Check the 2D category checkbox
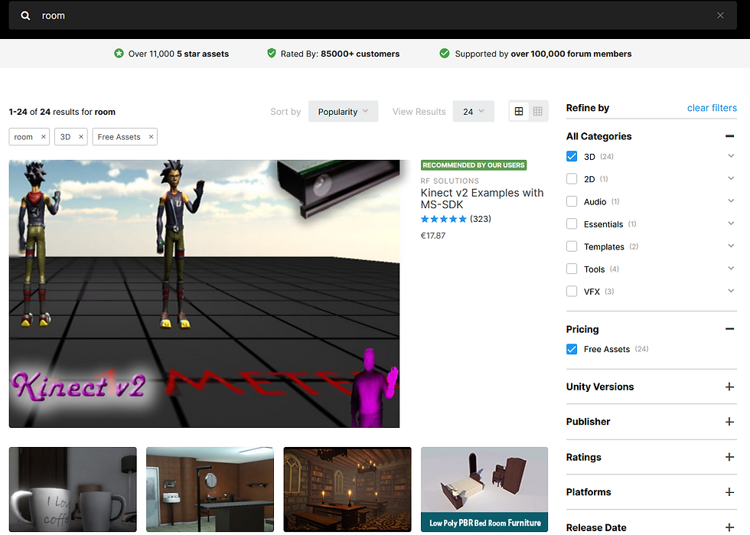 [x=572, y=179]
